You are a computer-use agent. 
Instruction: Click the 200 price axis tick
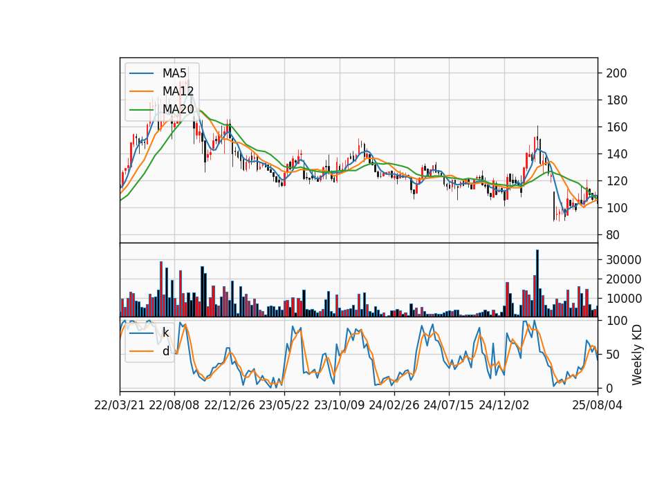coord(616,73)
